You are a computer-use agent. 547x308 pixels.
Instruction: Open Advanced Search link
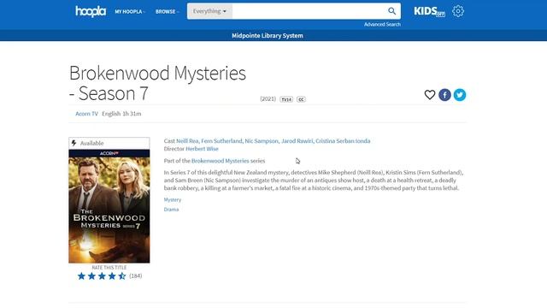[382, 25]
